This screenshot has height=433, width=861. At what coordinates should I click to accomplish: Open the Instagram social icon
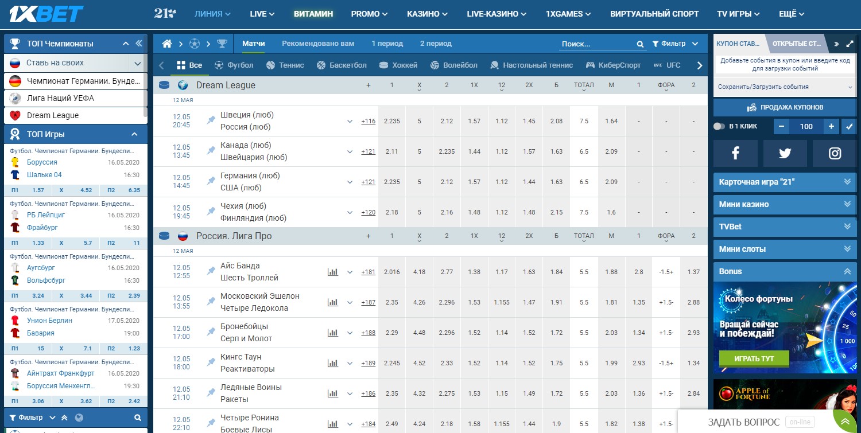tap(835, 153)
